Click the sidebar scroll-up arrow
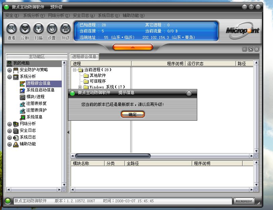273x210 pixels. [x=64, y=63]
